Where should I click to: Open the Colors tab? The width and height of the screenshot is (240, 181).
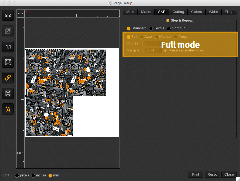196,12
